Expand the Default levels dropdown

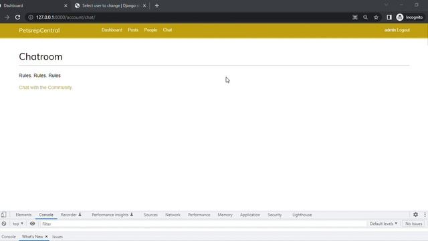click(383, 224)
